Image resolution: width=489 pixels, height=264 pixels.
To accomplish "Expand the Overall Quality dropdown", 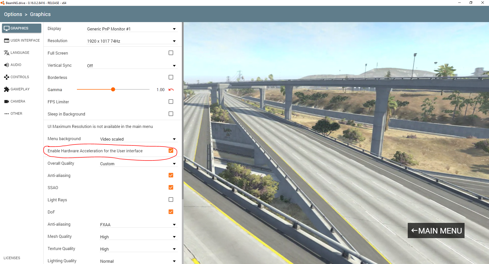I will tap(138, 164).
